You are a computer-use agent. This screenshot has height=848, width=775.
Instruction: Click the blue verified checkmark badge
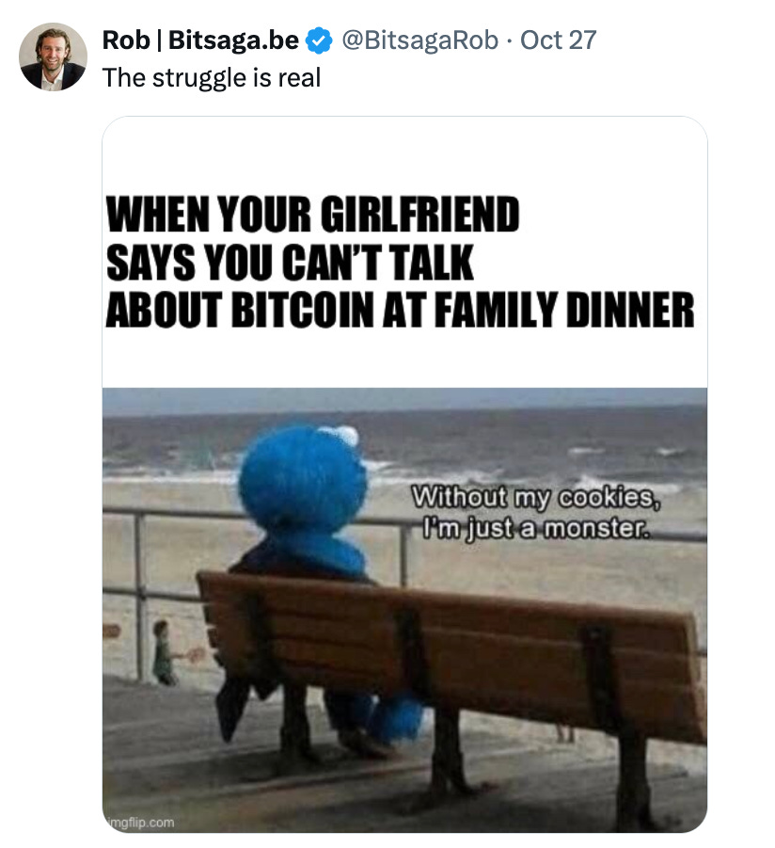[x=319, y=40]
